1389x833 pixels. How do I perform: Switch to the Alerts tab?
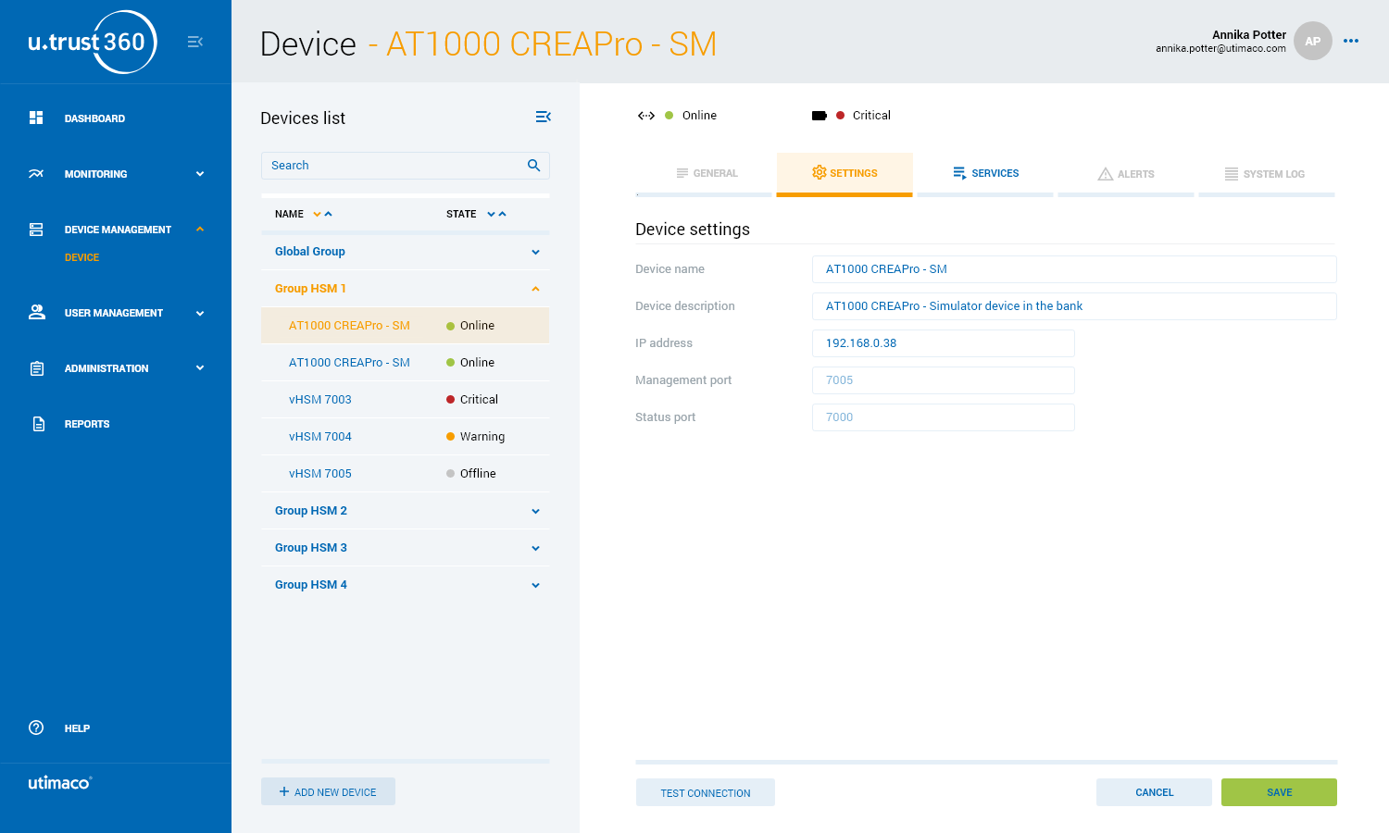[1126, 174]
